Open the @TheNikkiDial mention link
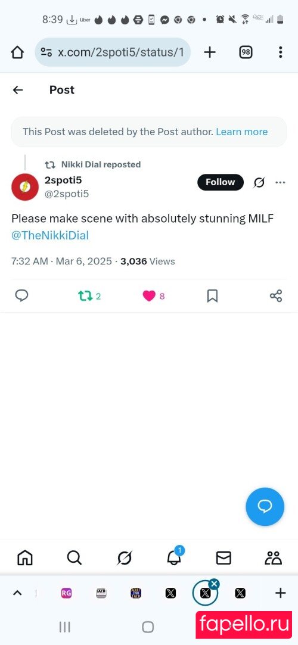Screen dimensions: 298x645 (x=50, y=236)
